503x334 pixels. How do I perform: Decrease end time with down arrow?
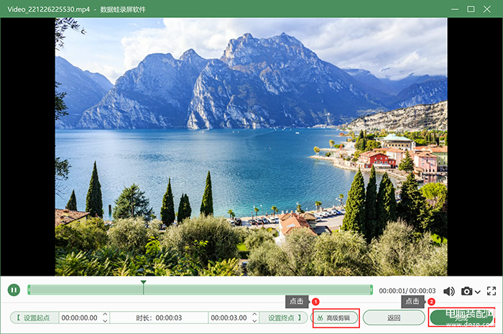(254, 321)
